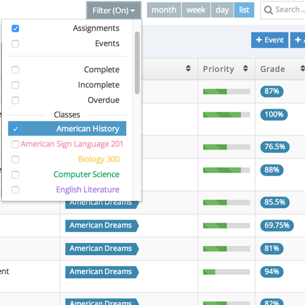Click the sort arrows left of Priority
This screenshot has width=305, height=305.
click(x=188, y=68)
